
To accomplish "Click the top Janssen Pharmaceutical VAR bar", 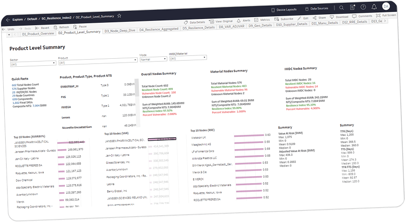I will coord(162,139).
